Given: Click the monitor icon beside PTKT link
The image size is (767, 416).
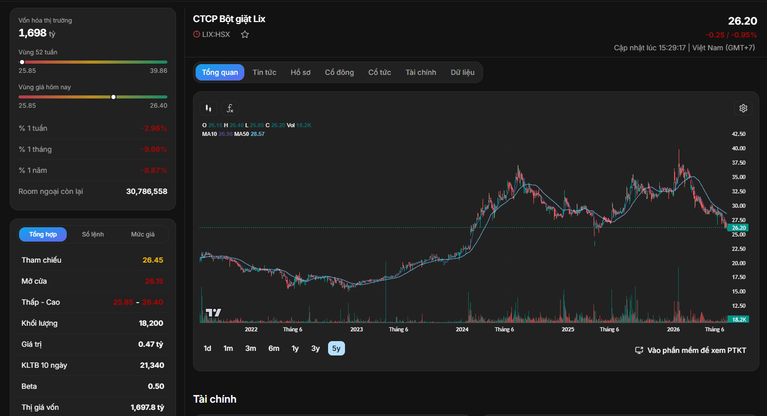Looking at the screenshot, I should 639,350.
